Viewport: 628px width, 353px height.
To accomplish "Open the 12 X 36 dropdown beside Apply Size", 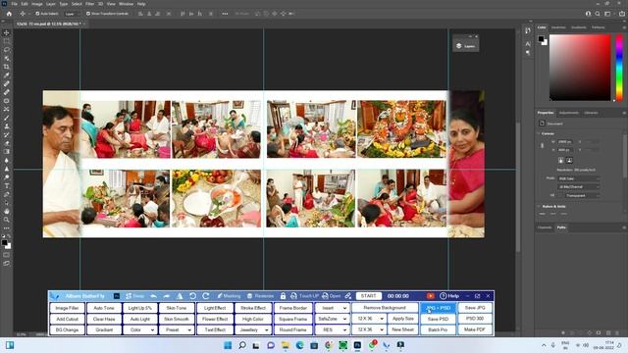I will 369,319.
